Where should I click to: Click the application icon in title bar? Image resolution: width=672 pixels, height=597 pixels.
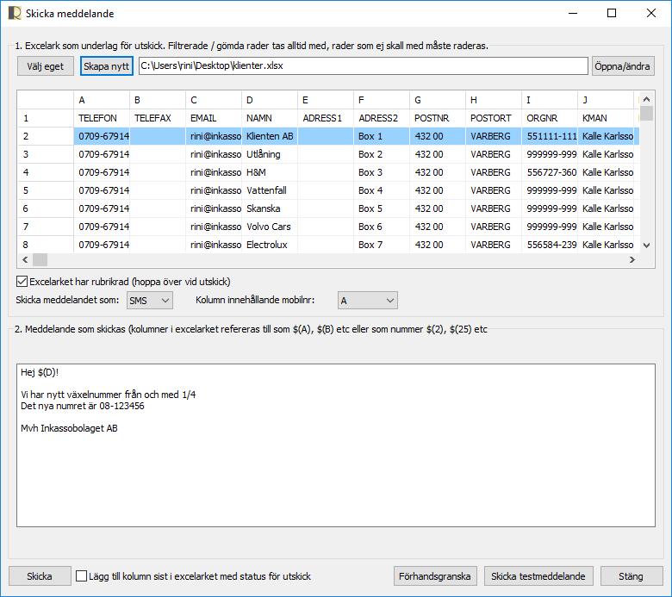tap(15, 13)
